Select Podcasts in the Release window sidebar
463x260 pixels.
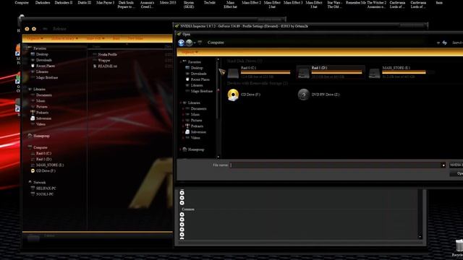pyautogui.click(x=40, y=113)
